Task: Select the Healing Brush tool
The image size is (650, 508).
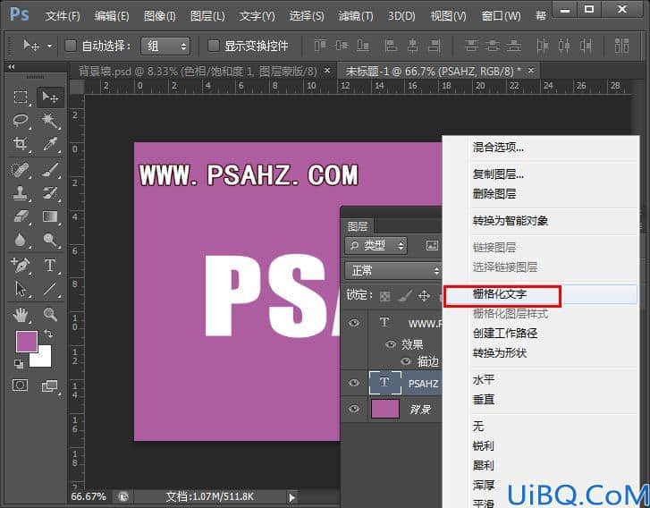Action: [x=21, y=170]
